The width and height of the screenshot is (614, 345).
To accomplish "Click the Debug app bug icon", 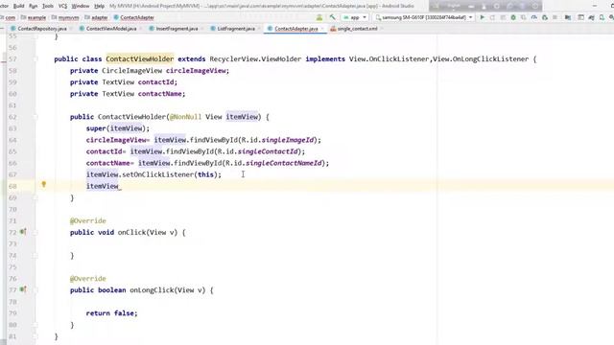I will 513,17.
